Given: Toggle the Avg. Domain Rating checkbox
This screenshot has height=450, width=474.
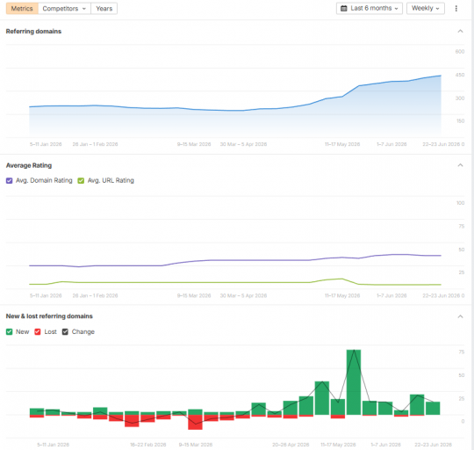Looking at the screenshot, I should [10, 181].
